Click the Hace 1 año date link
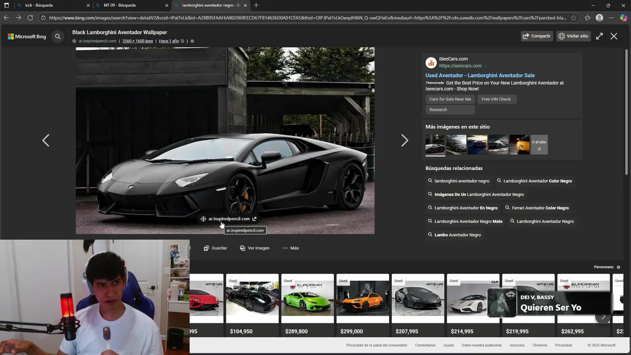 pos(169,41)
